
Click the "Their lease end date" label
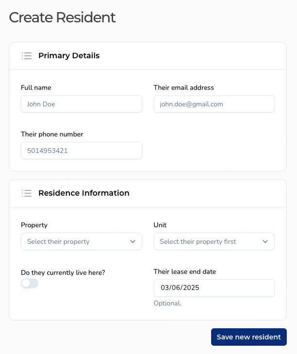click(x=185, y=271)
